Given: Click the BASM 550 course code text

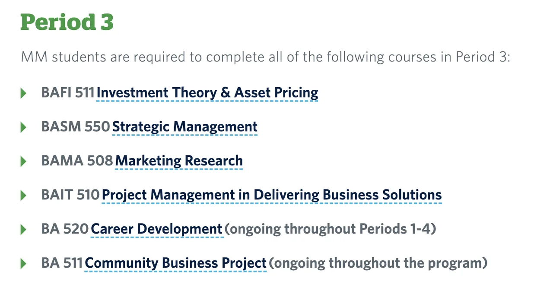Looking at the screenshot, I should [76, 127].
